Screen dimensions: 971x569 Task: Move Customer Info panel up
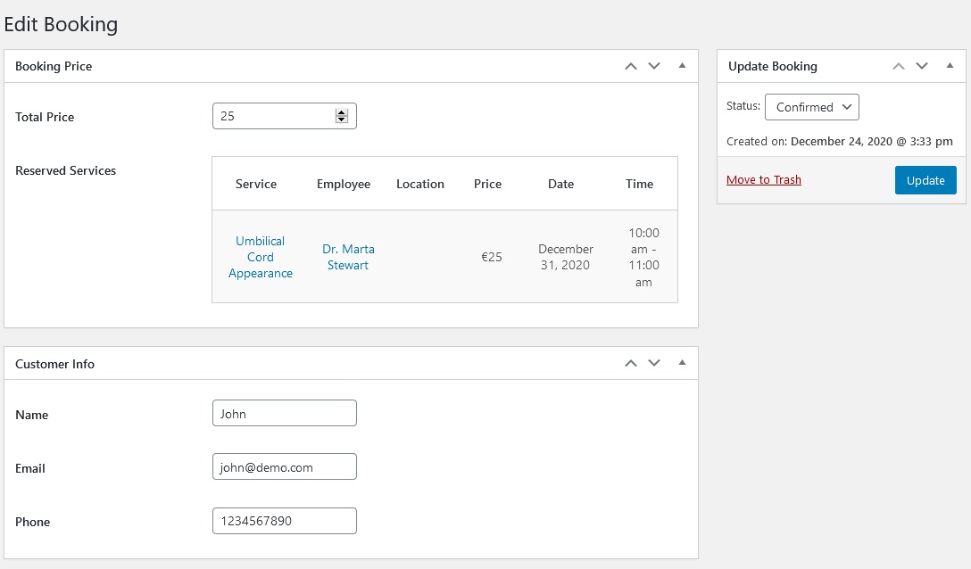(630, 364)
